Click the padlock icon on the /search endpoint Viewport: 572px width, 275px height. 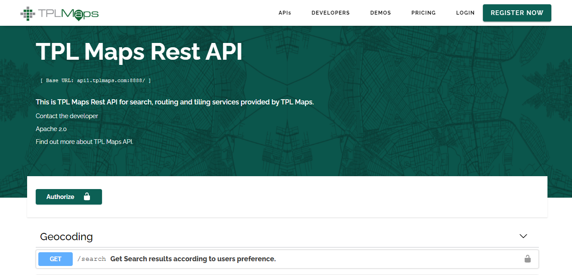point(528,259)
